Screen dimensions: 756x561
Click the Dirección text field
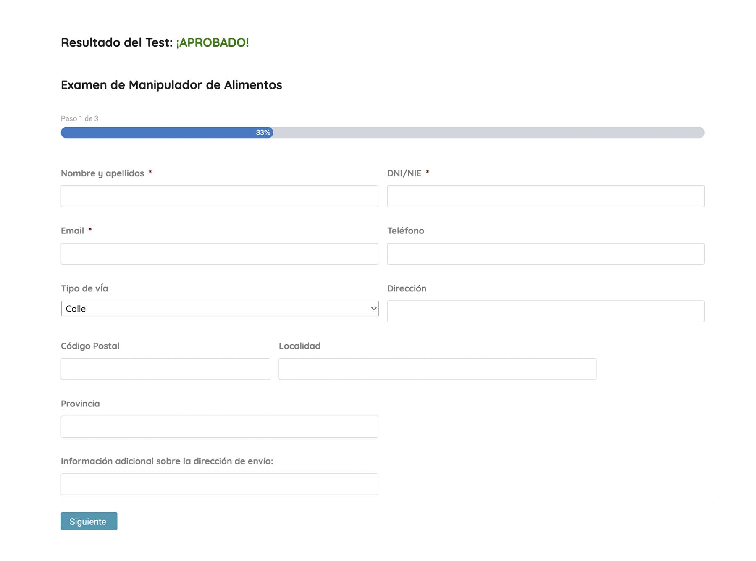click(x=546, y=311)
